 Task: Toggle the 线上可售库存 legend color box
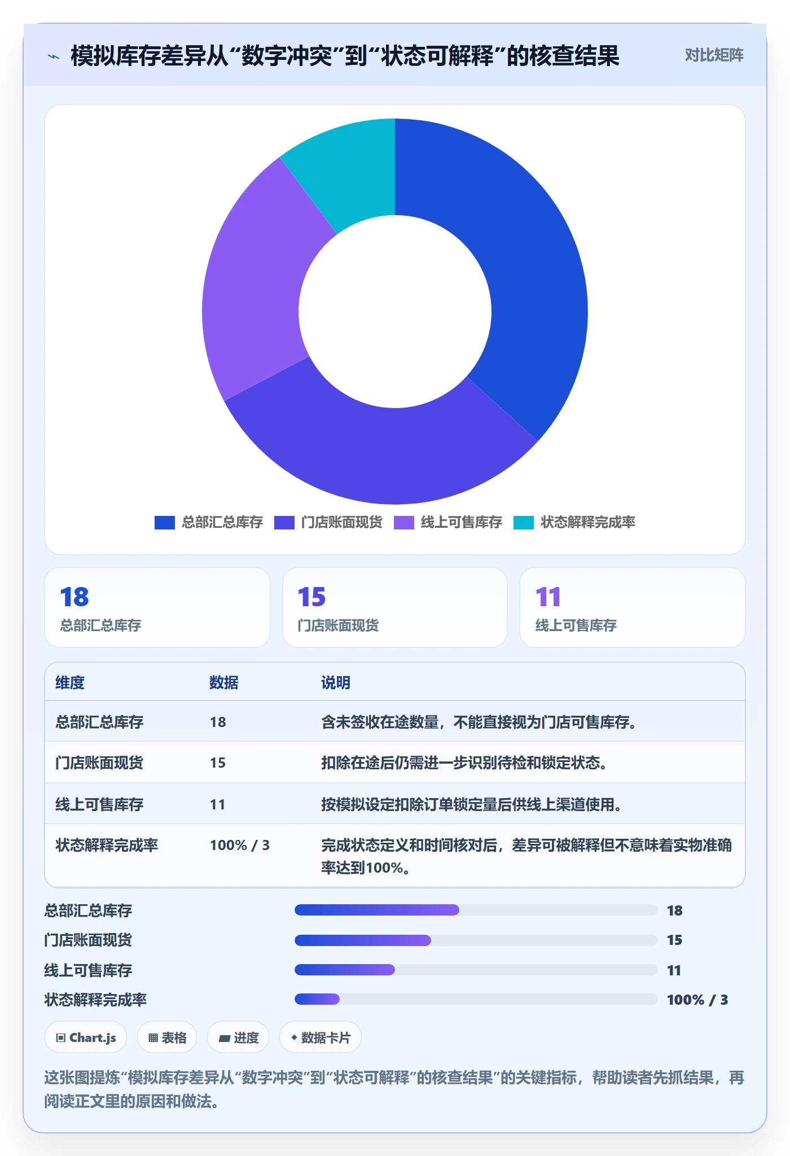(403, 523)
